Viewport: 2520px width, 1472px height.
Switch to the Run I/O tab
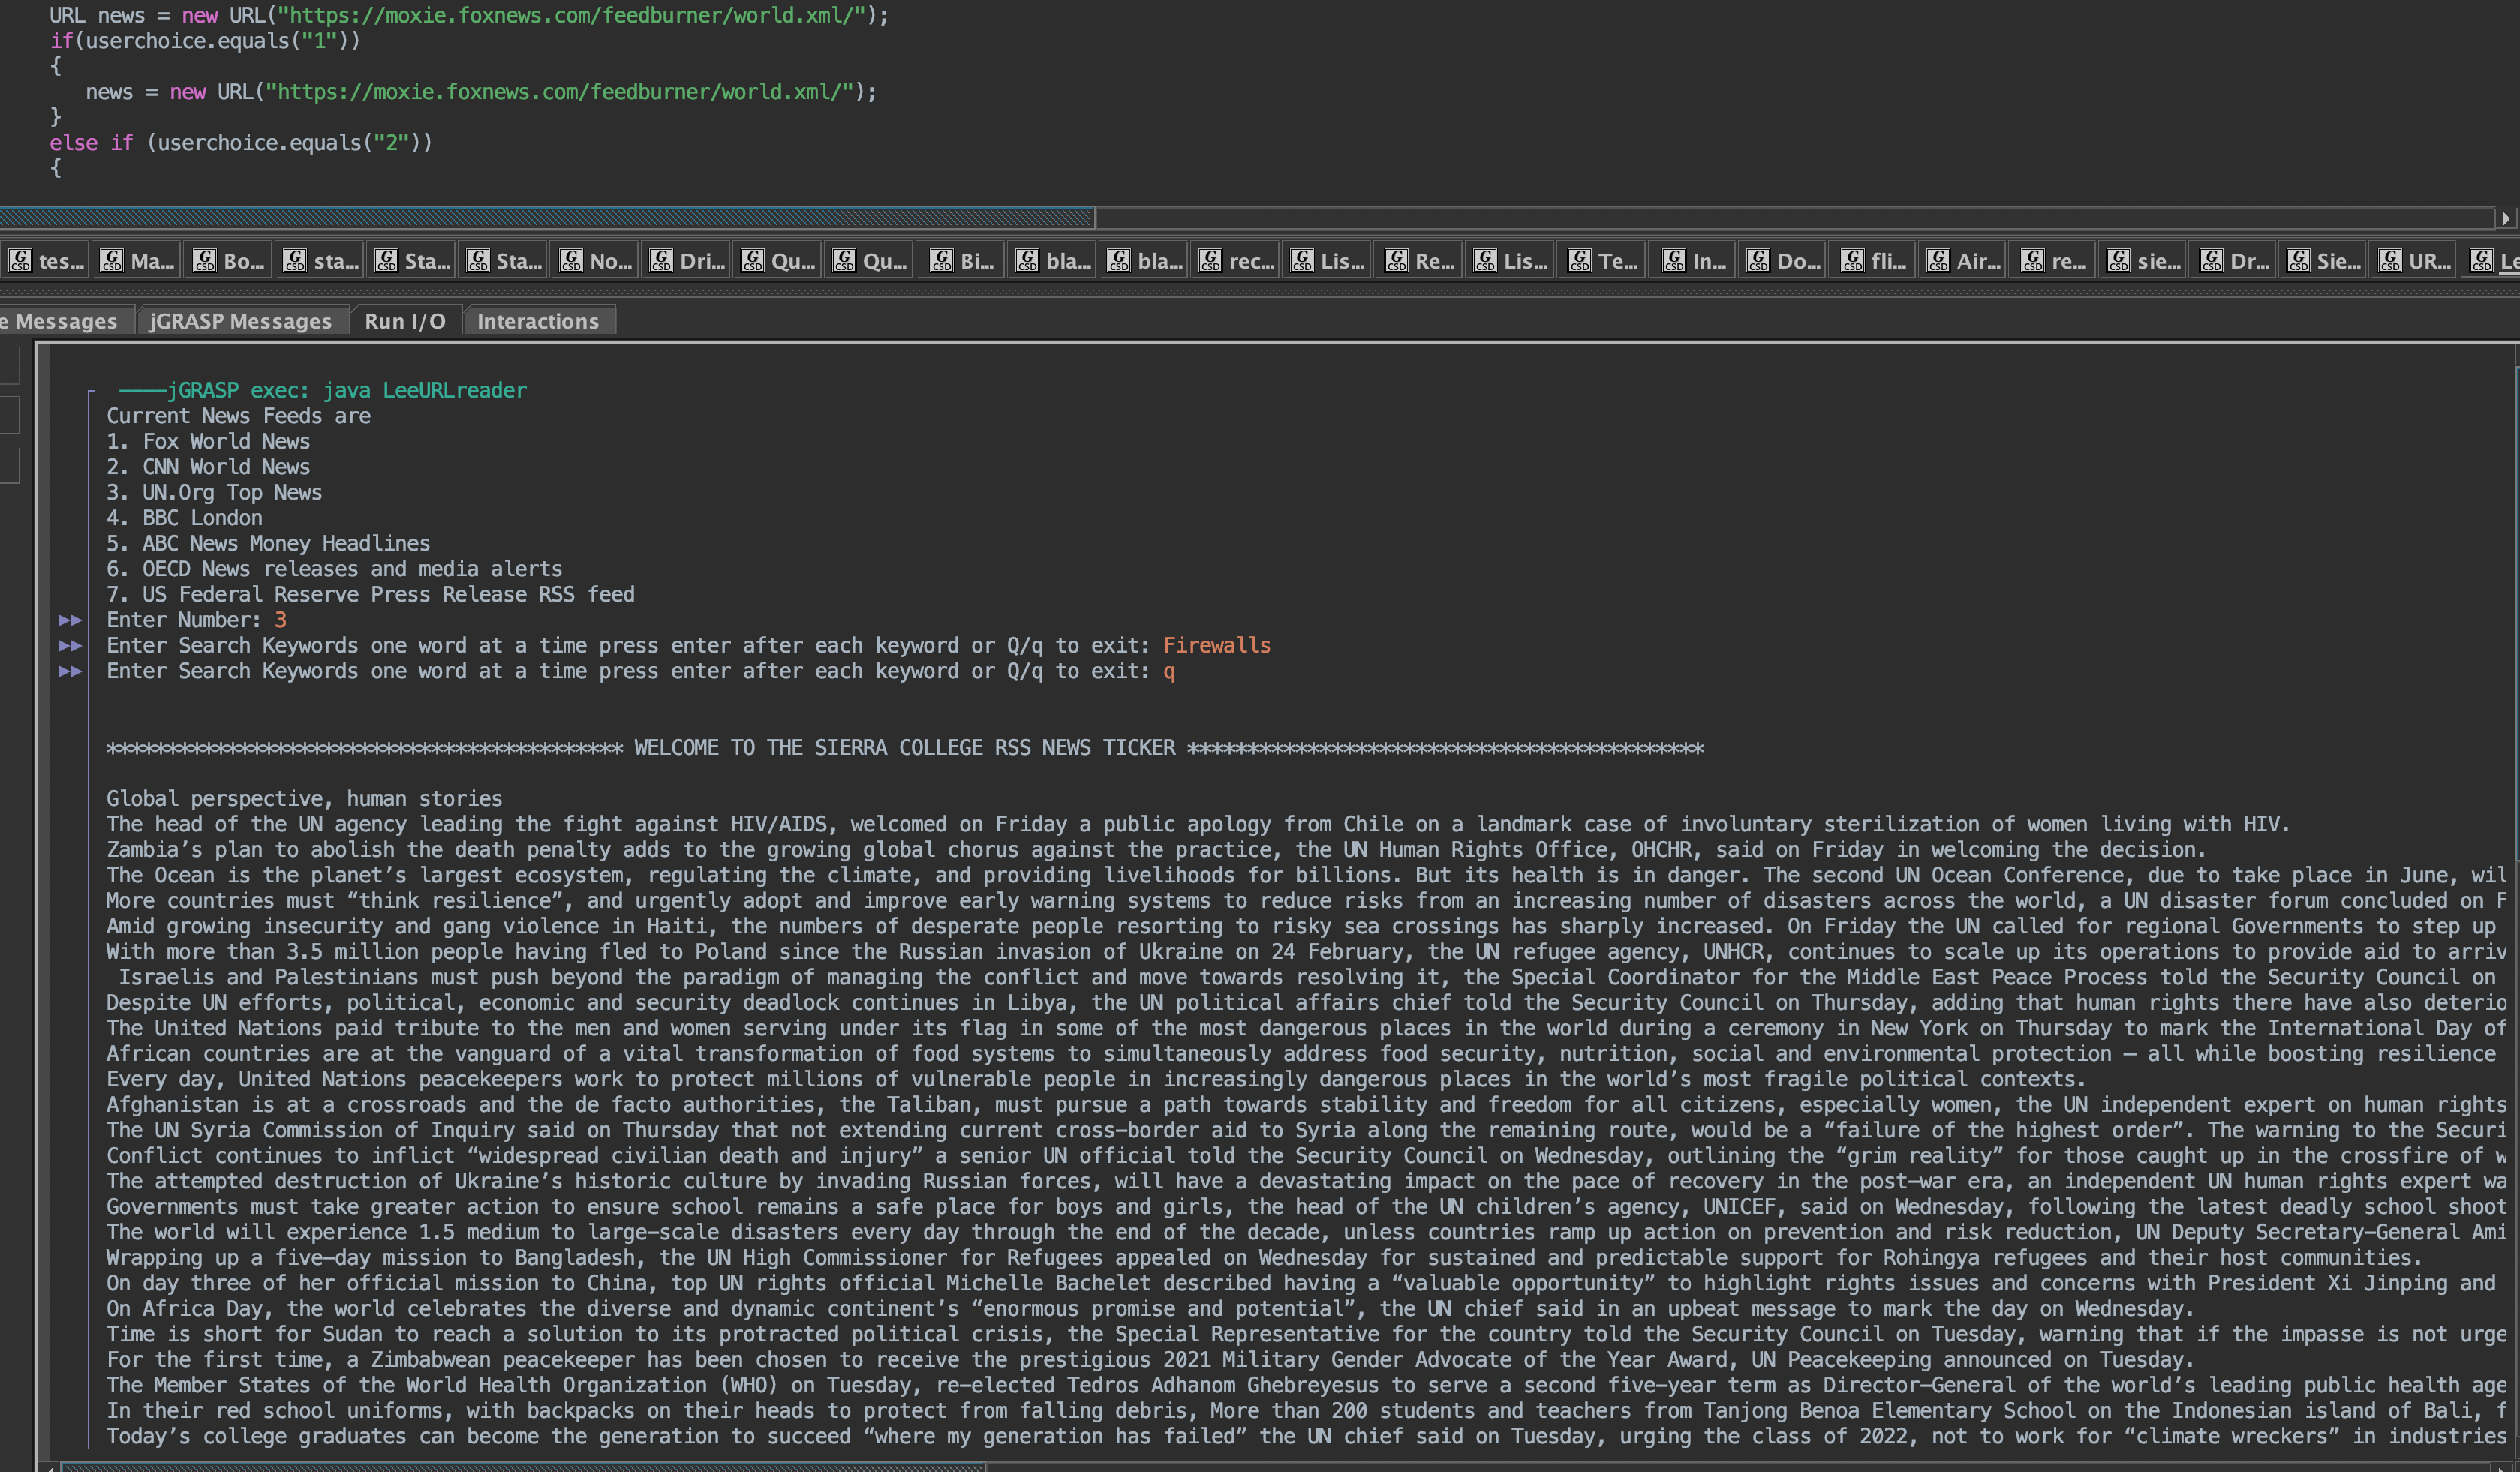[x=405, y=321]
